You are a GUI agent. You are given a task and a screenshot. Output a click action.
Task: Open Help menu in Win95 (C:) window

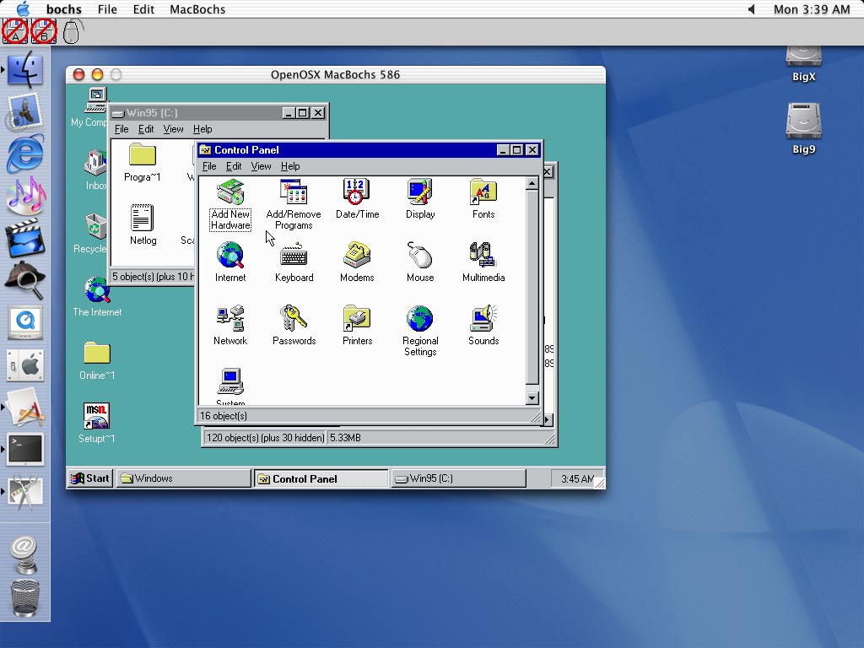tap(202, 129)
